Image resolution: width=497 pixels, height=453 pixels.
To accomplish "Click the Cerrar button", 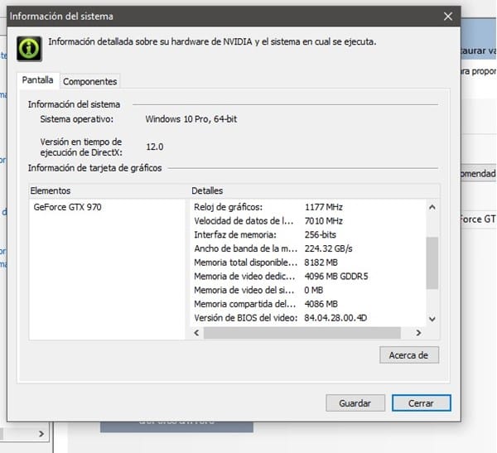I will point(421,403).
